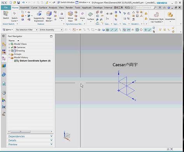Click the blue cube icon in selection bar
The height and width of the screenshot is (152, 184).
[x=103, y=30]
